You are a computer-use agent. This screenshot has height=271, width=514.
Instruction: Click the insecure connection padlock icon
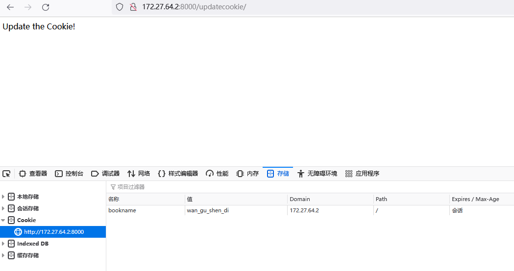133,7
